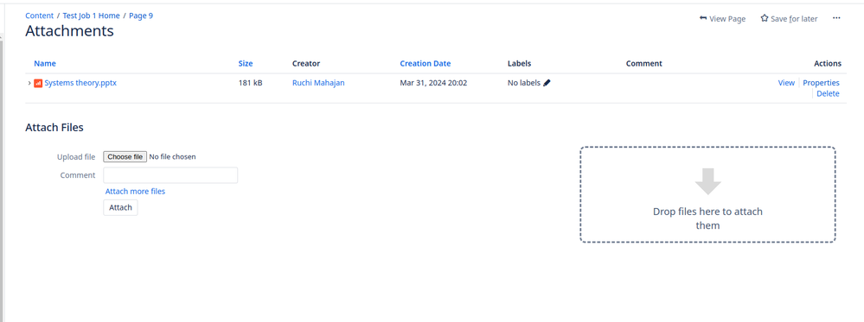Click the No file chosen text
Screen dimensions: 864x322
click(172, 157)
